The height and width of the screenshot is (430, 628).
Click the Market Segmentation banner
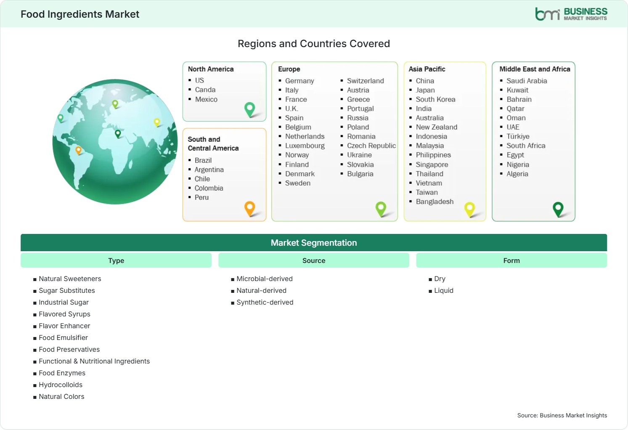(x=314, y=243)
